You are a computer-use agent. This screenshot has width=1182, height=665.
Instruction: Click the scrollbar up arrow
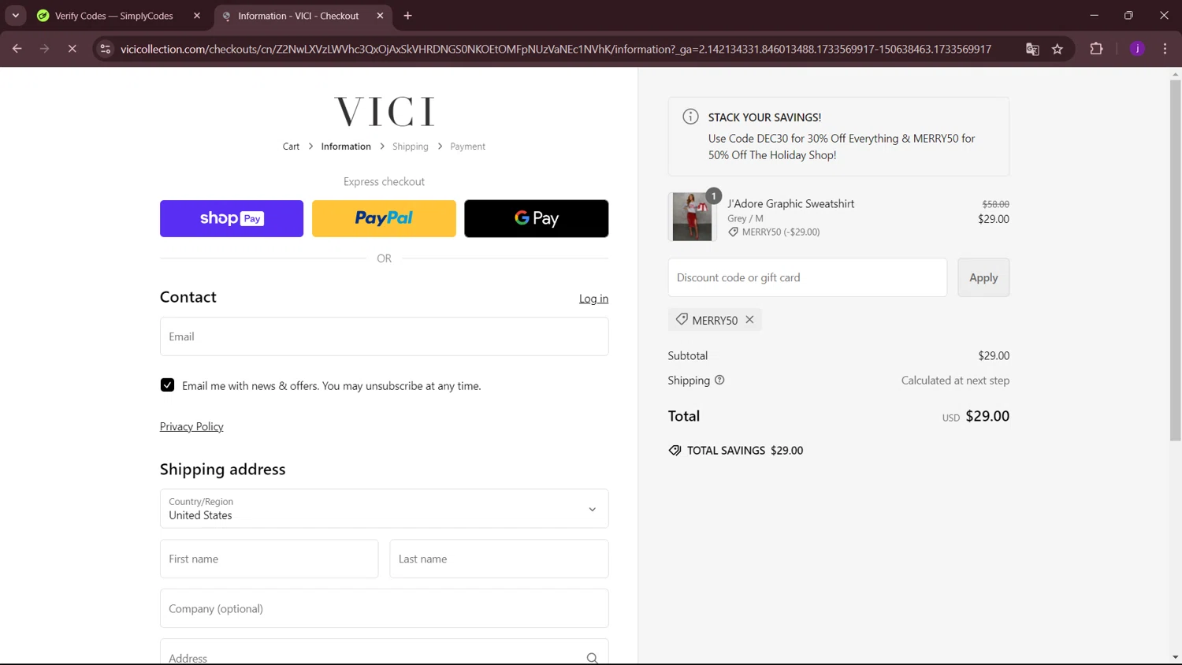[1175, 74]
